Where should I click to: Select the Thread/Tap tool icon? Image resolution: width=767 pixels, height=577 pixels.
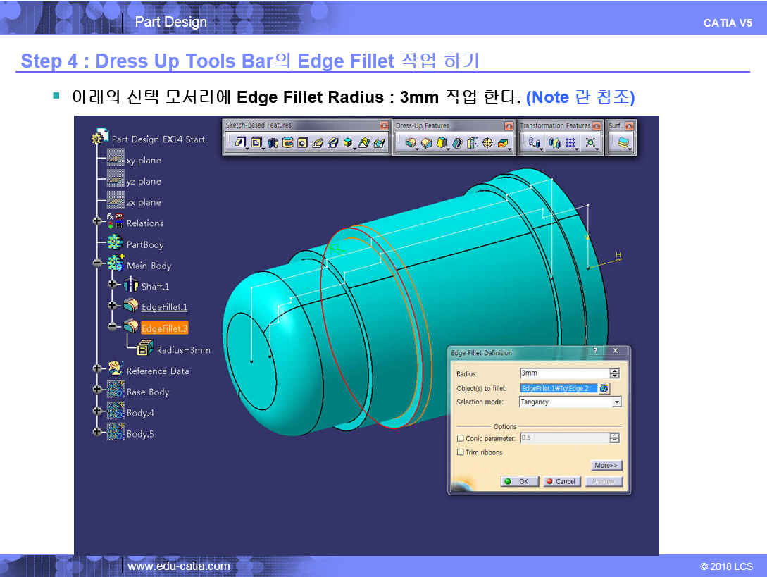click(487, 143)
